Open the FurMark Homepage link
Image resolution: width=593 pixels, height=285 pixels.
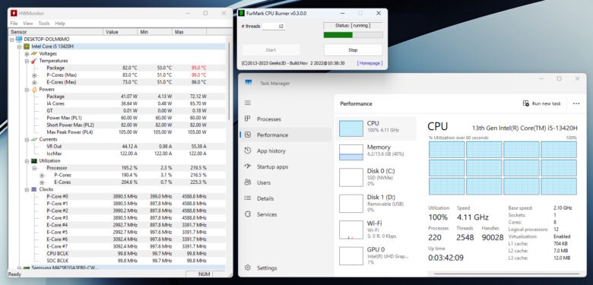369,63
